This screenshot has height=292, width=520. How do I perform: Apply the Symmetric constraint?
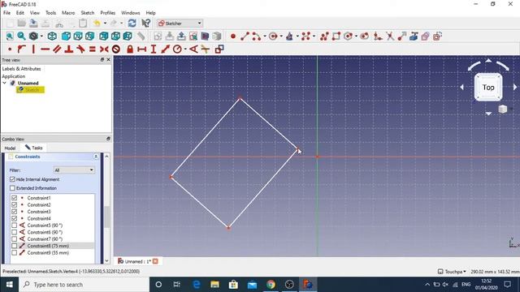coord(104,49)
